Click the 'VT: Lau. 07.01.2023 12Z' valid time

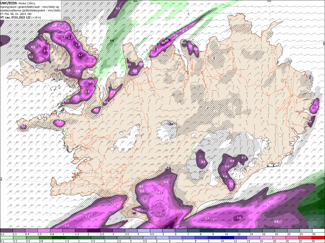coord(15,17)
